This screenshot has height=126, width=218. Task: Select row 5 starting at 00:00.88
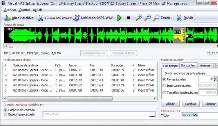(80, 90)
